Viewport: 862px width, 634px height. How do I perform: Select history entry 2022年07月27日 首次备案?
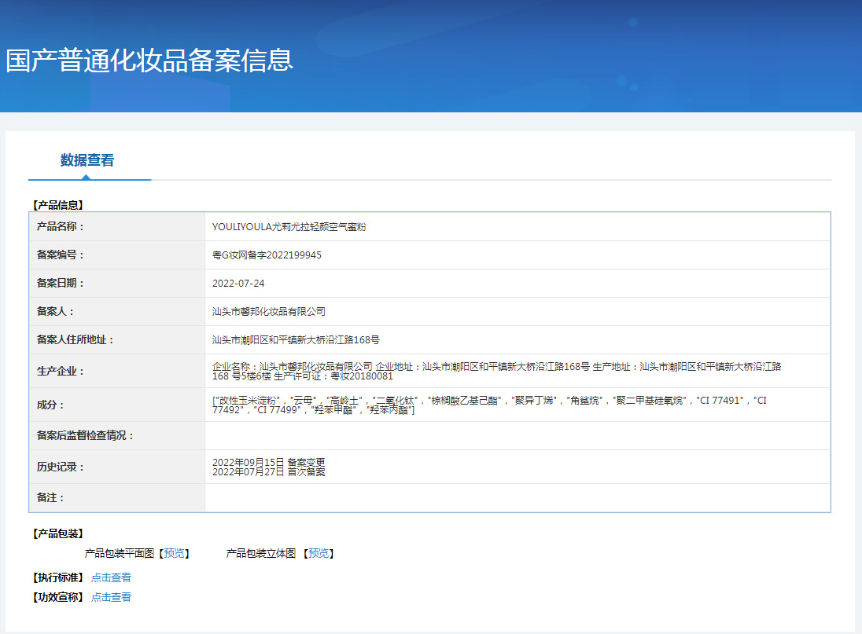[x=268, y=471]
